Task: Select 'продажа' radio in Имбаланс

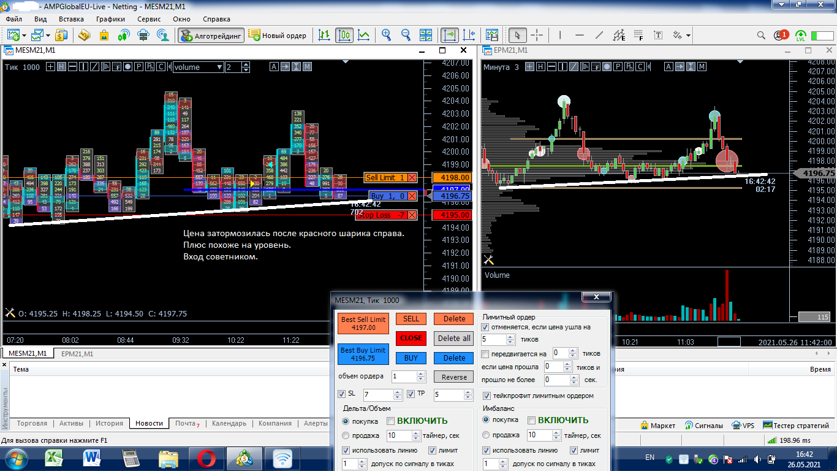Action: tap(487, 435)
